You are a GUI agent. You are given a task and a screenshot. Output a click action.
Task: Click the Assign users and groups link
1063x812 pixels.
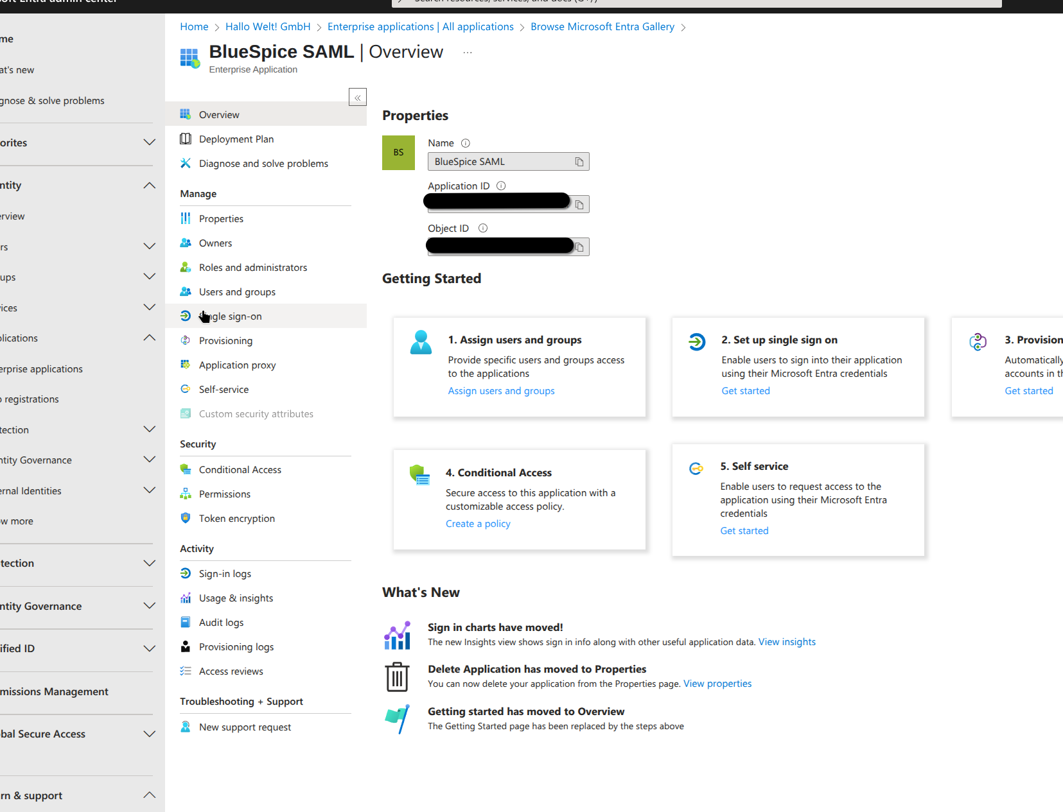click(501, 391)
